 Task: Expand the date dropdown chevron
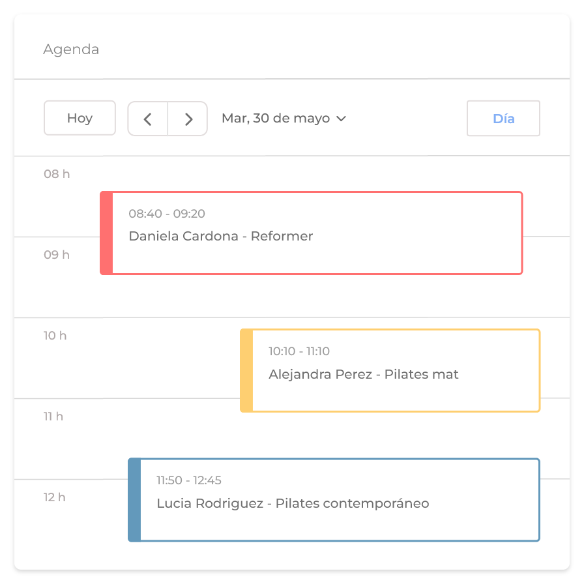point(341,119)
